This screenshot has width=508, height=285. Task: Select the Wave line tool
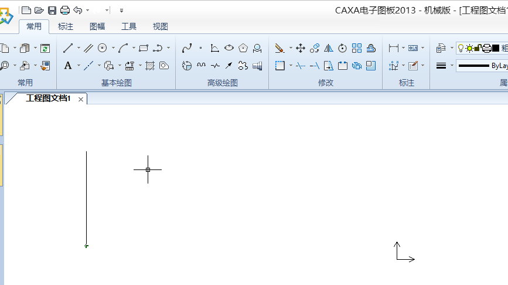click(201, 66)
